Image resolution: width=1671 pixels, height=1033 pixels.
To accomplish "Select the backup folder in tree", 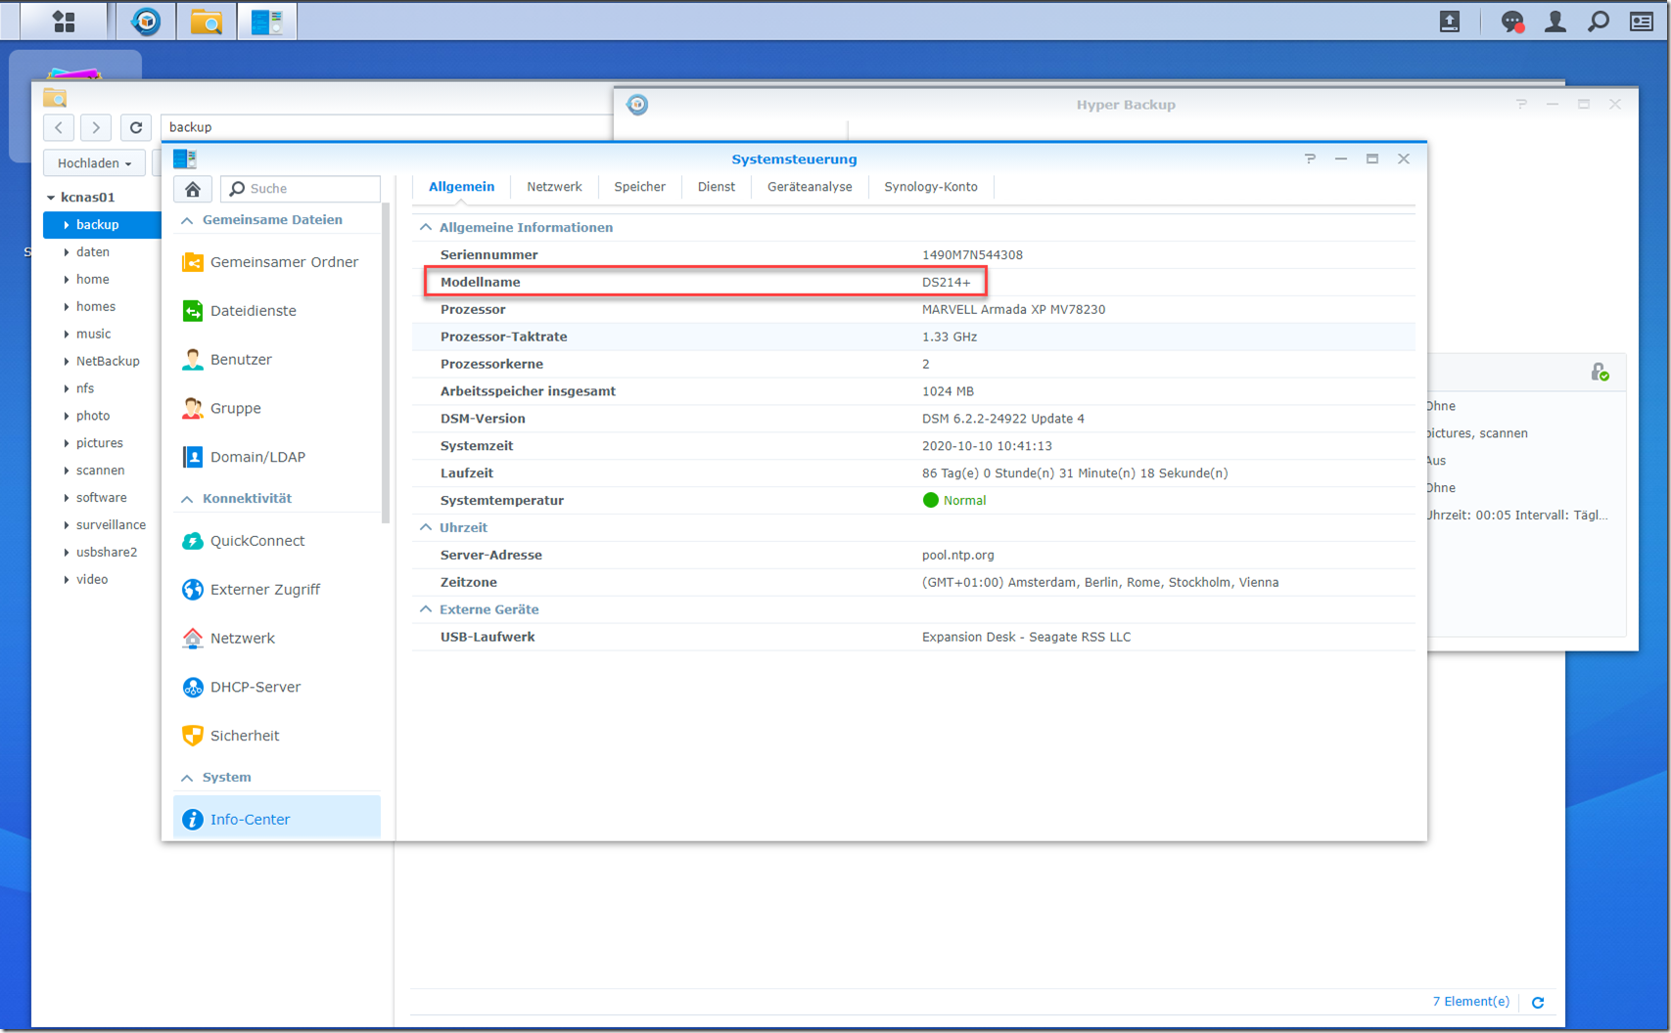I will (102, 225).
